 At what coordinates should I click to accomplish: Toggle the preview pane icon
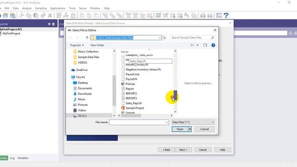pyautogui.click(x=205, y=45)
